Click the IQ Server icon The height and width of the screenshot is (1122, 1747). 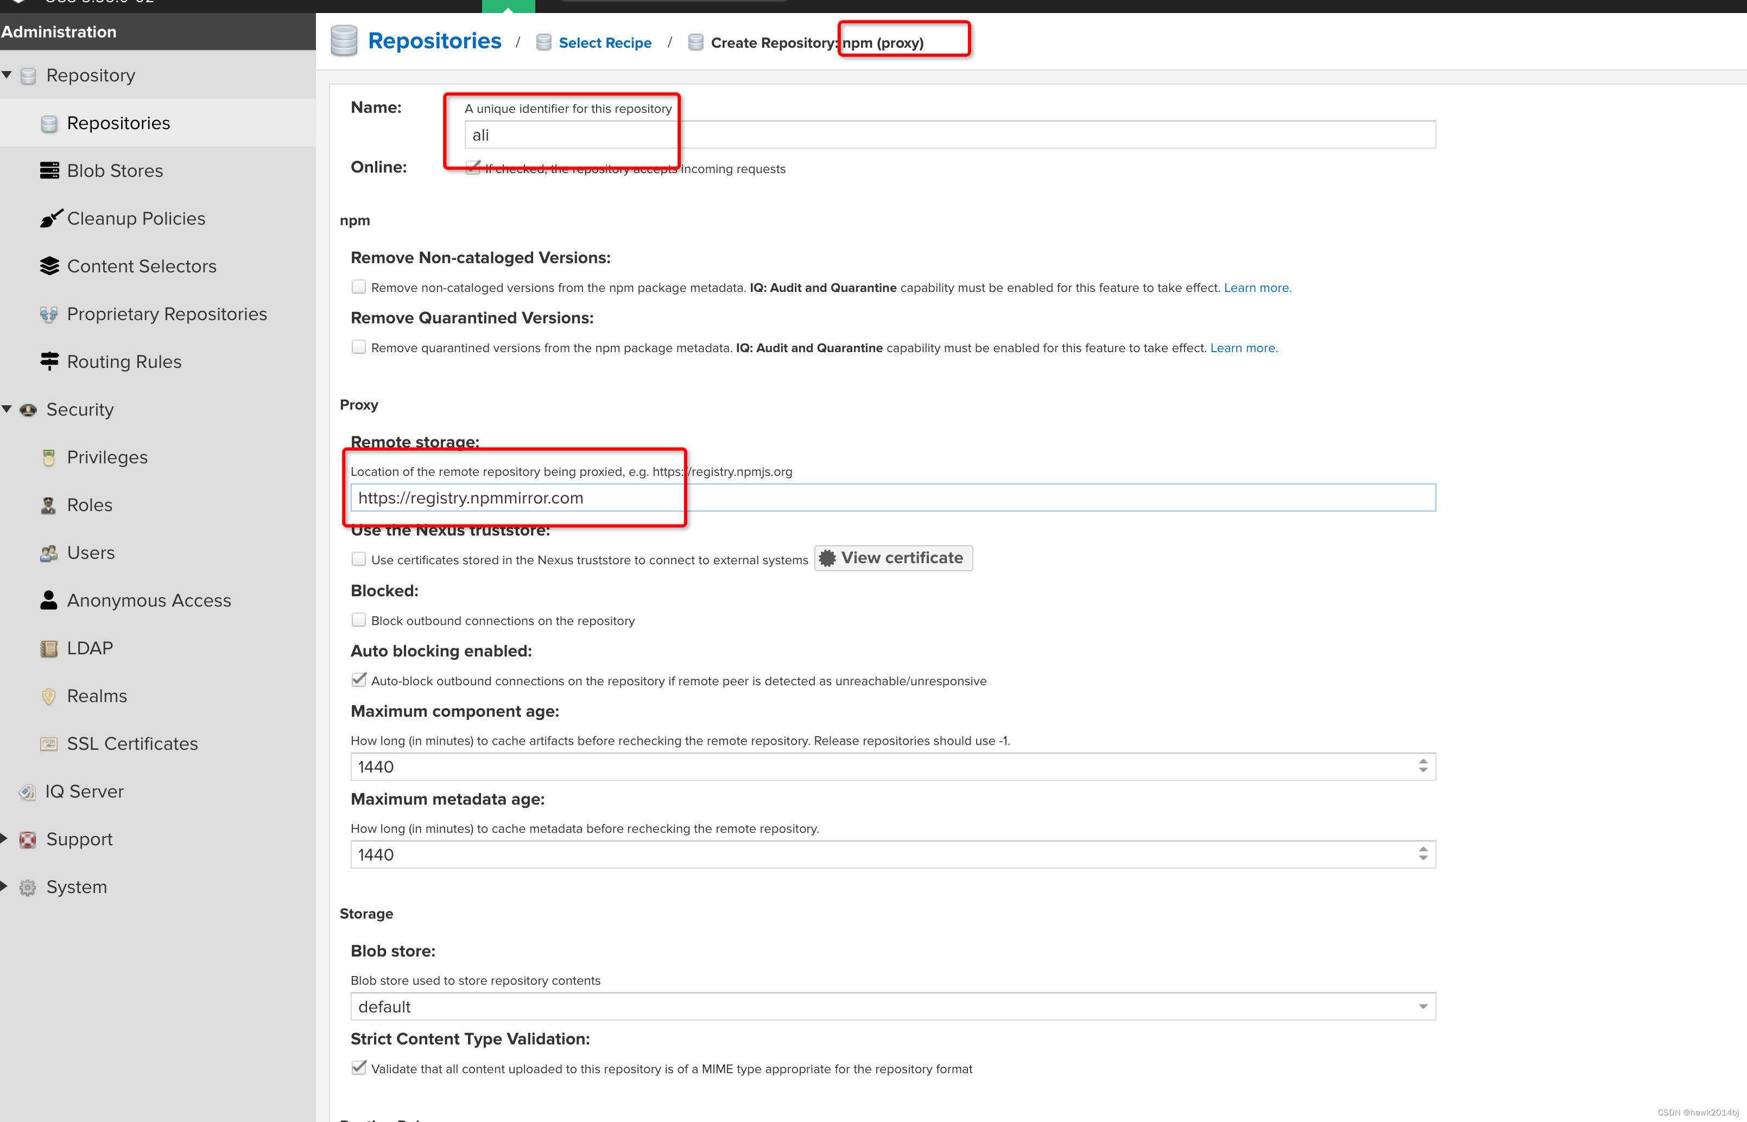click(28, 792)
